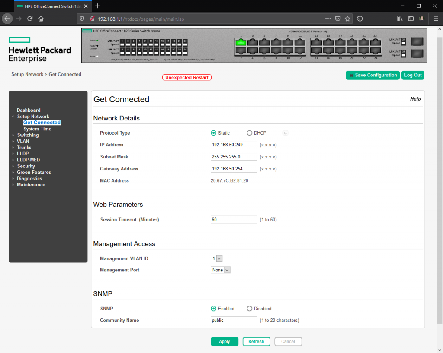Click the highlighted port 1 on the switch diagram
Image resolution: width=443 pixels, height=353 pixels.
(241, 42)
